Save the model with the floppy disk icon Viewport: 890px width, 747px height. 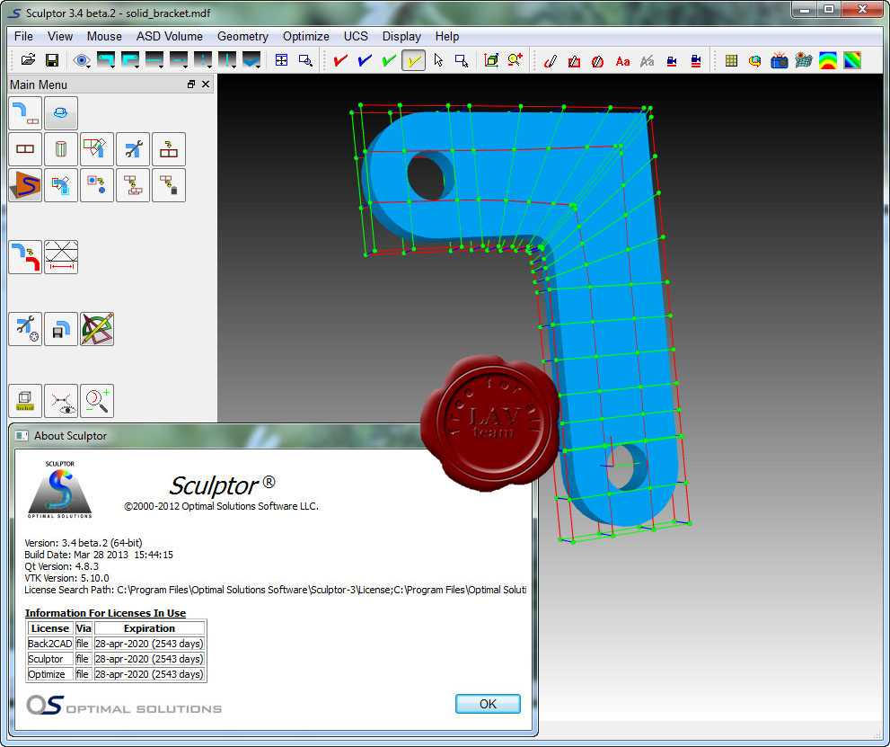tap(52, 60)
